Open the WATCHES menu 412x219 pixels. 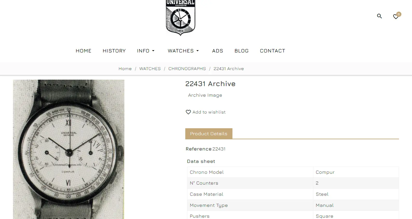181,51
